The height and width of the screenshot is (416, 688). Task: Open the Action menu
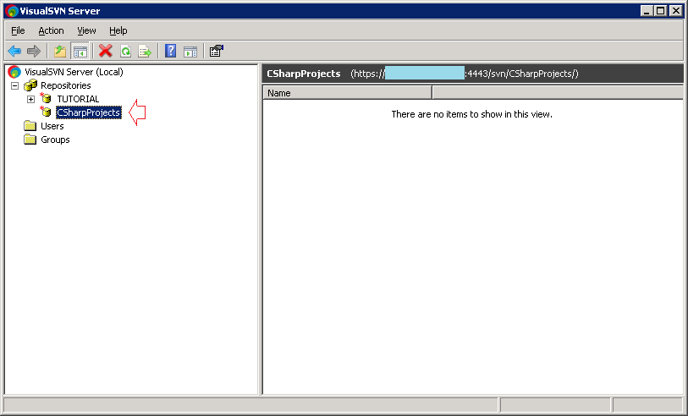point(51,30)
